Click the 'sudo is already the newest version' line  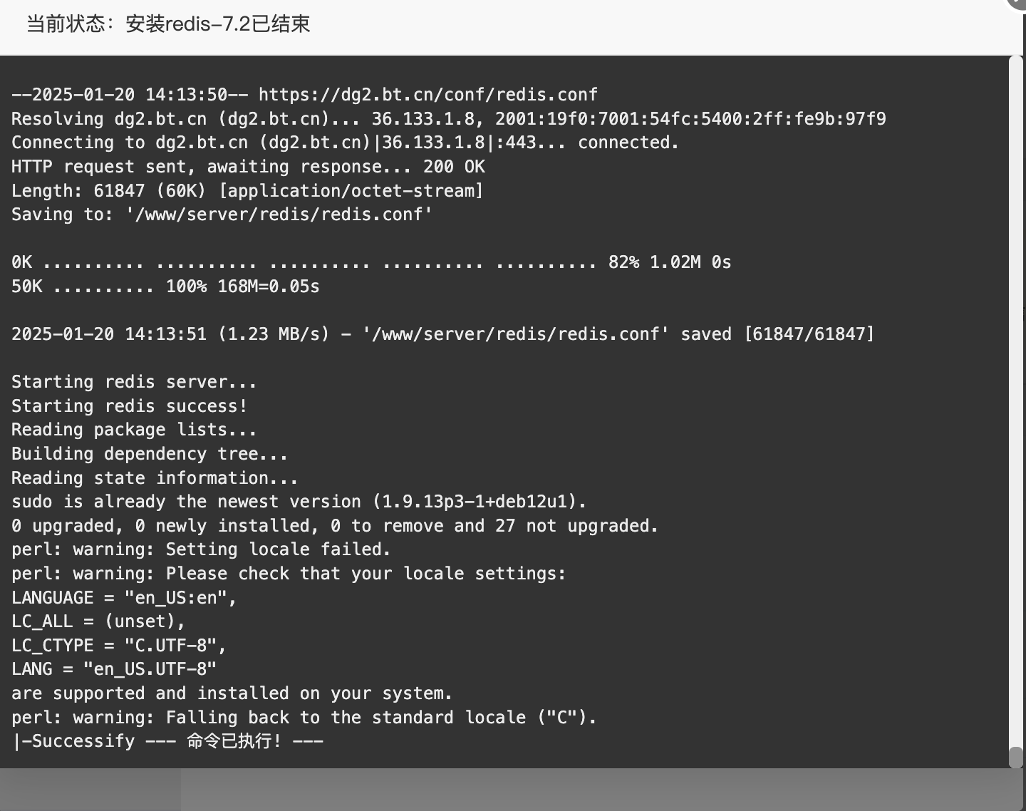point(299,502)
